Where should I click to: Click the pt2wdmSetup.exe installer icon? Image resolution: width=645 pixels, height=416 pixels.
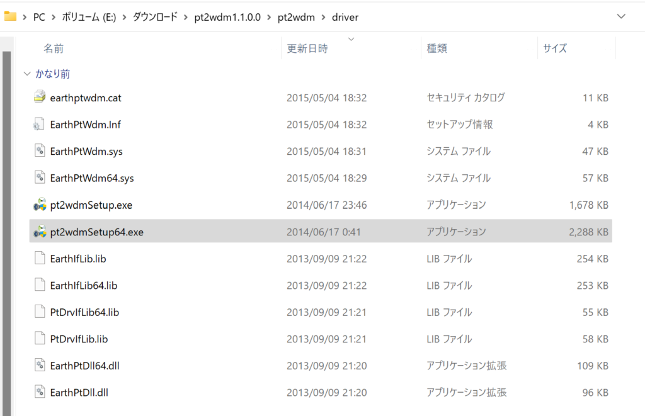tap(39, 205)
